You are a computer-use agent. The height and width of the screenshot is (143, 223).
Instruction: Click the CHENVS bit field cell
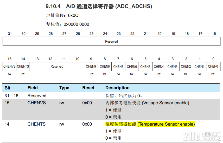coord(10,66)
